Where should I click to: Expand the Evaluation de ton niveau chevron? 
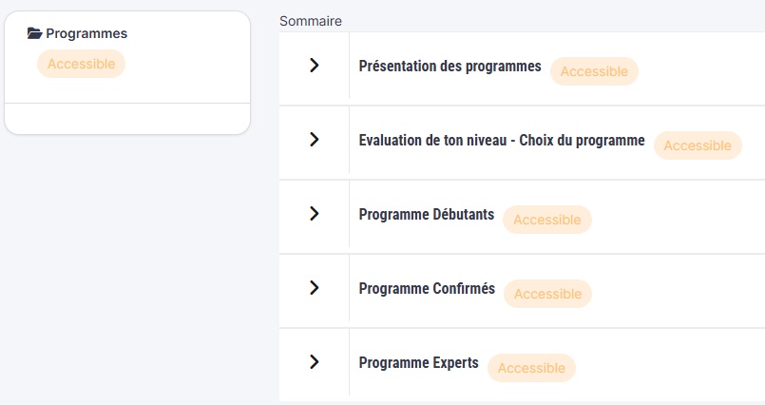click(x=315, y=140)
